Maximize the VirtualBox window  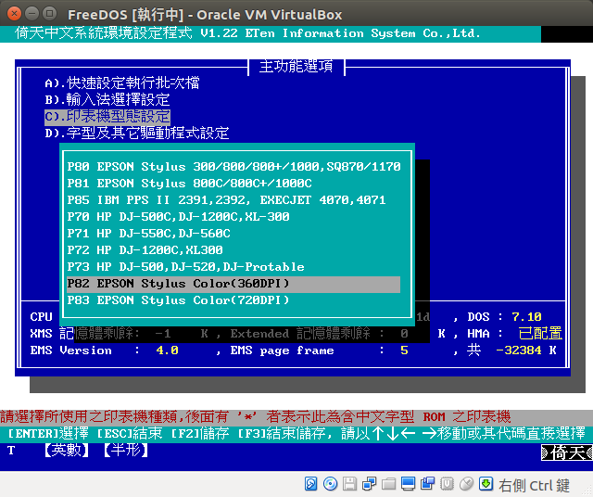click(x=49, y=14)
